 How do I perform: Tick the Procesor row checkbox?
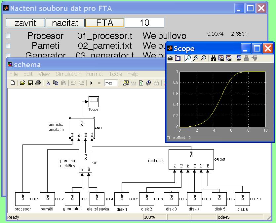8,36
